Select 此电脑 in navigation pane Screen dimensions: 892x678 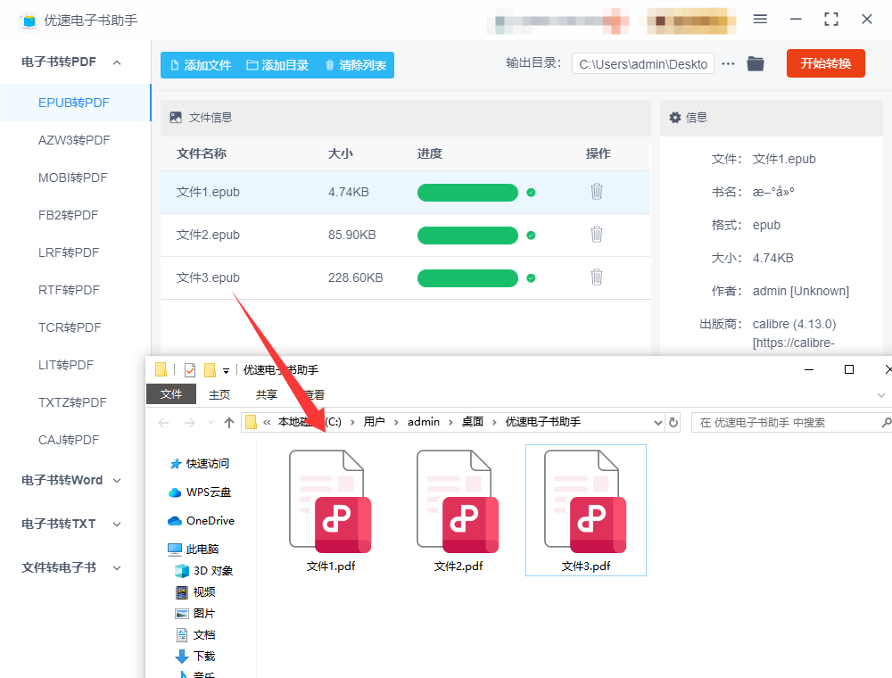pos(194,550)
